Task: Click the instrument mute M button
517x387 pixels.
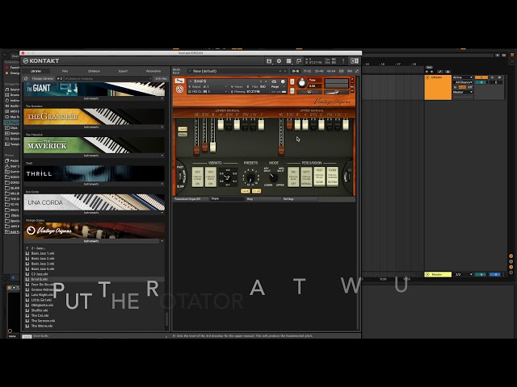Action: [x=292, y=90]
